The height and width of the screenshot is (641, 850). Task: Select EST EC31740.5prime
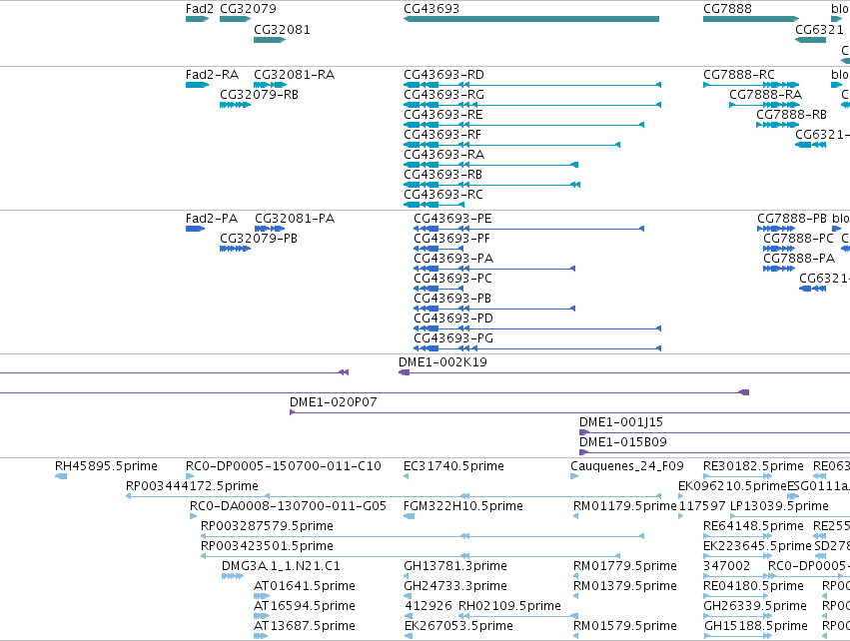pos(407,477)
